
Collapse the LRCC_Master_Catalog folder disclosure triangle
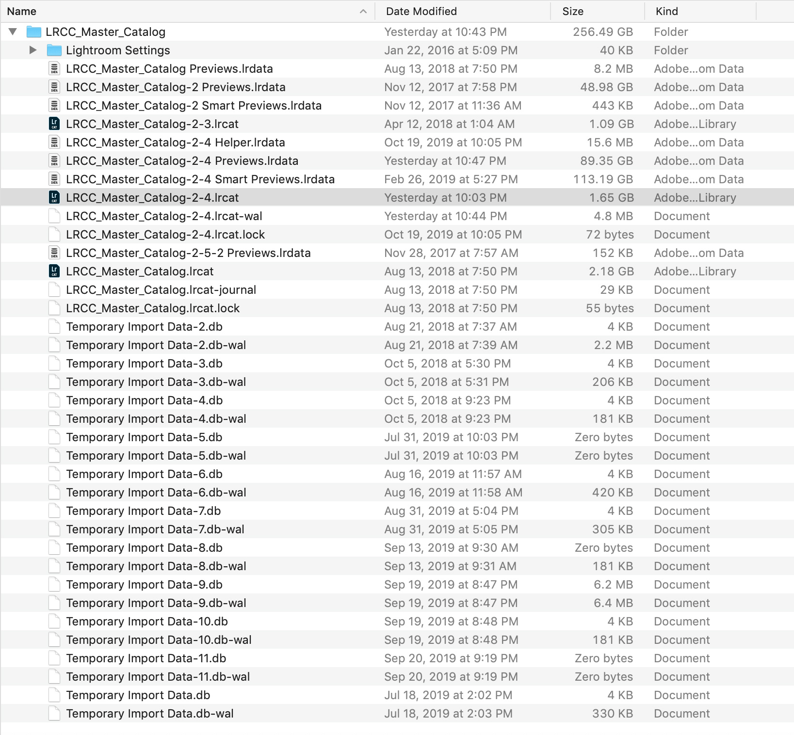point(13,32)
